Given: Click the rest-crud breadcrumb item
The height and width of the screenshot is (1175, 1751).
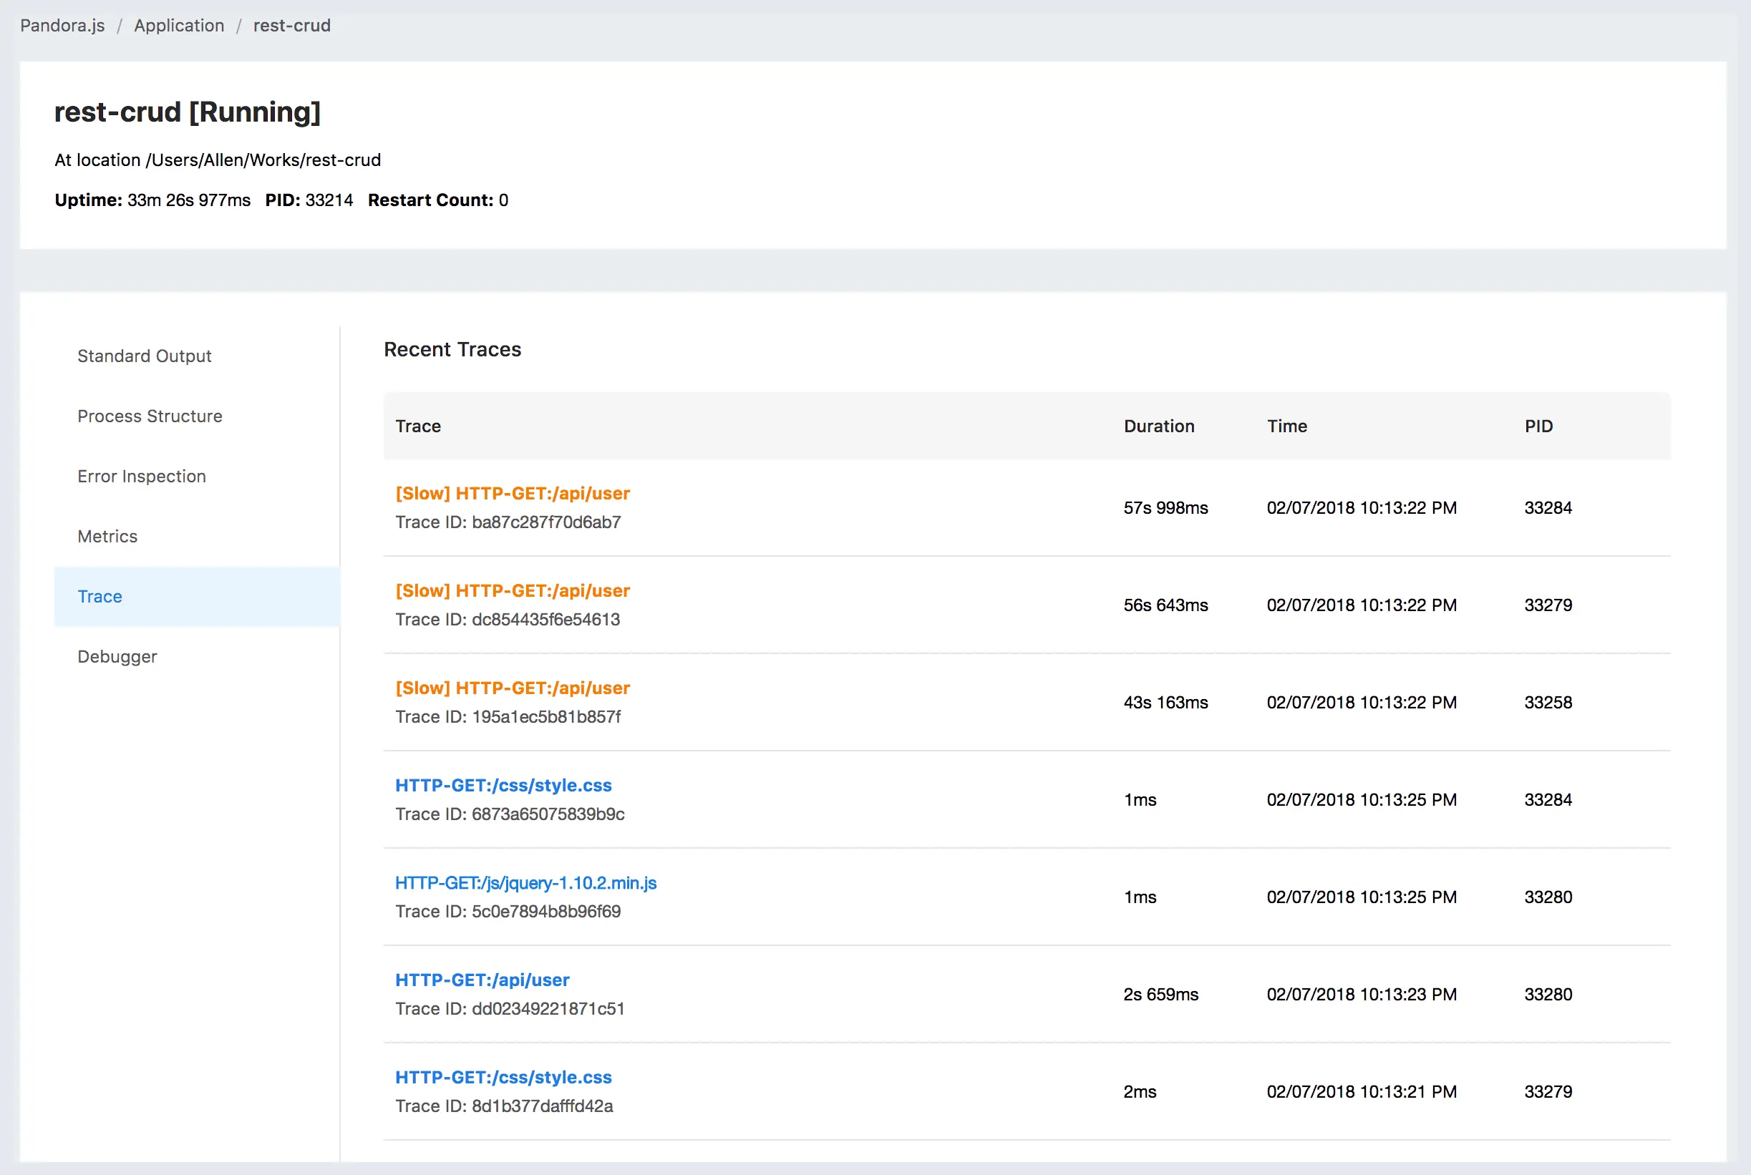Looking at the screenshot, I should pos(291,26).
